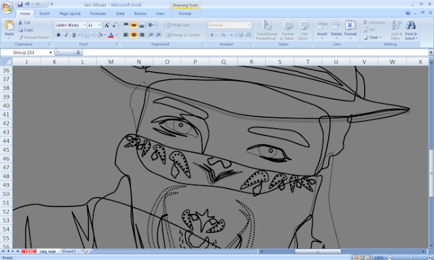Select the red sheet tab

pos(28,251)
